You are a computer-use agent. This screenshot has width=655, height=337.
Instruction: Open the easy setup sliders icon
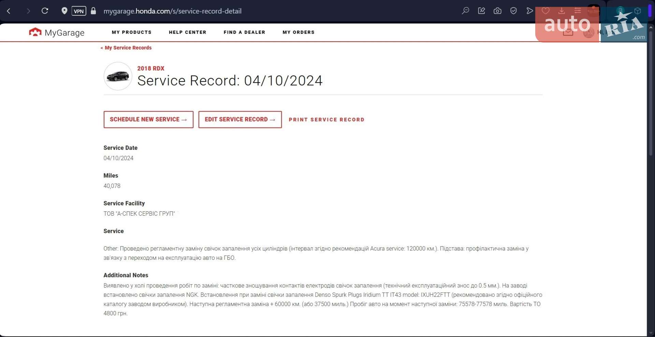(x=578, y=11)
